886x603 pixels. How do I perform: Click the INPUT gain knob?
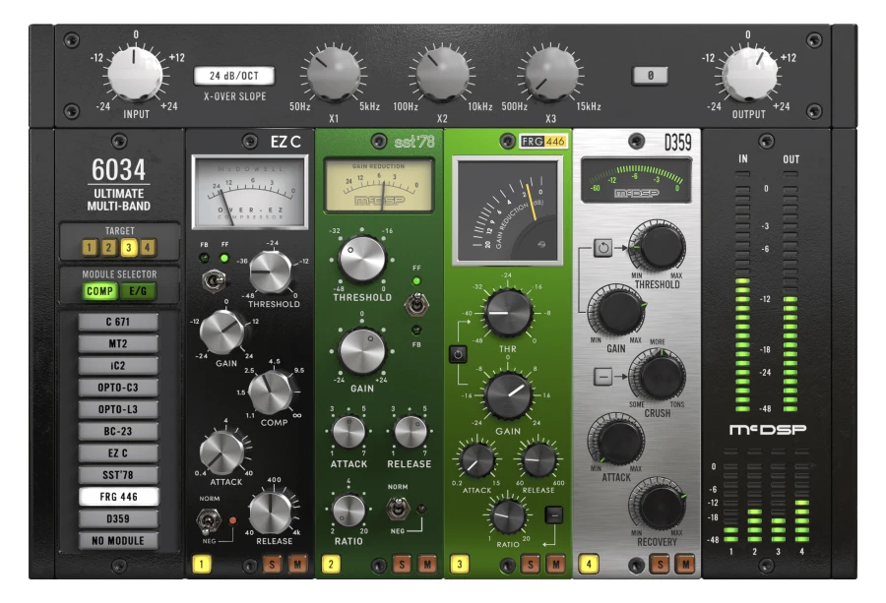tap(135, 74)
